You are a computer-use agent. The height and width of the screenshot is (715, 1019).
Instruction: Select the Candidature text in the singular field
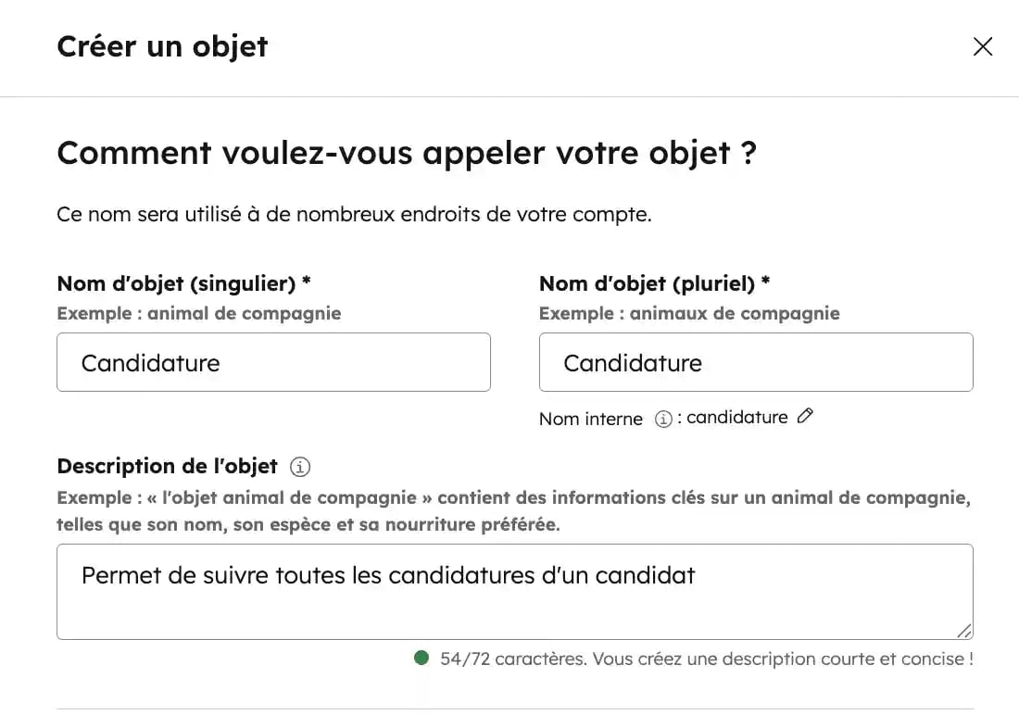click(151, 363)
